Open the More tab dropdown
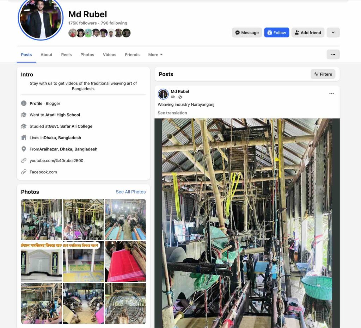 (x=155, y=55)
